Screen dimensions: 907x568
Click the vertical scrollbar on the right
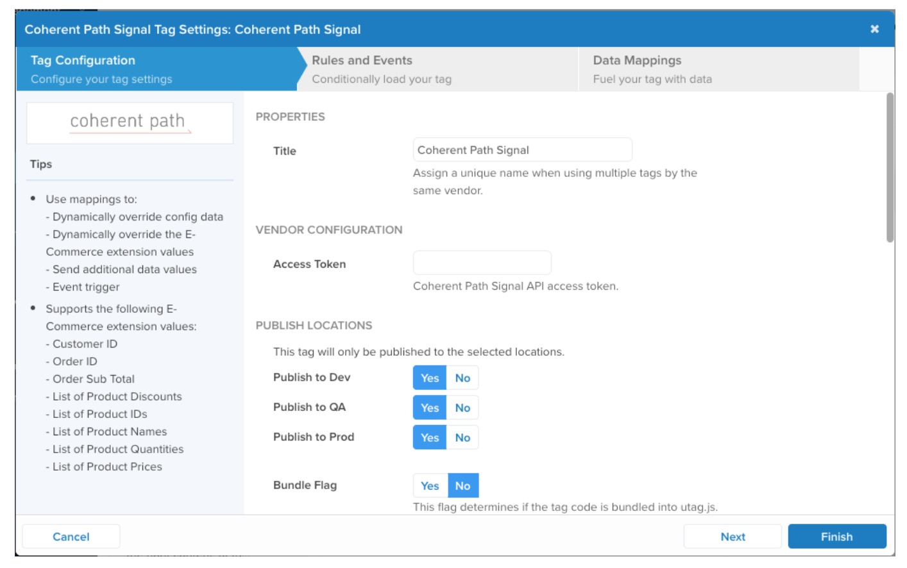pos(890,168)
